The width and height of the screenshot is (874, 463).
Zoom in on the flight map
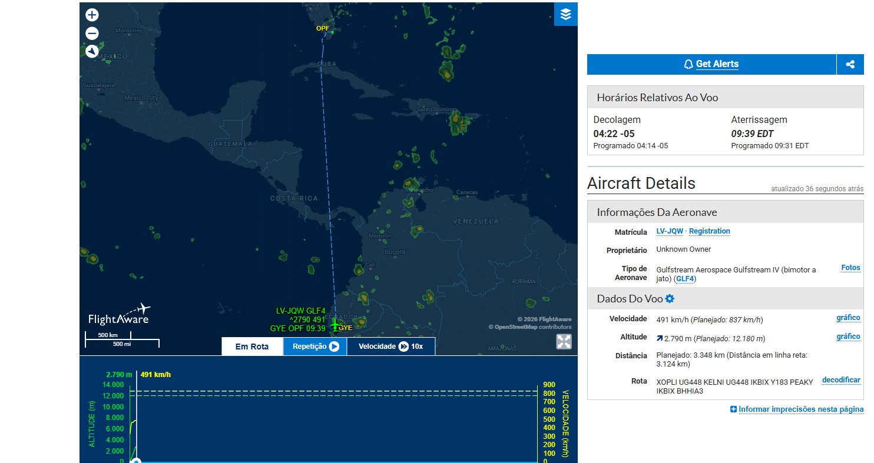click(x=92, y=15)
